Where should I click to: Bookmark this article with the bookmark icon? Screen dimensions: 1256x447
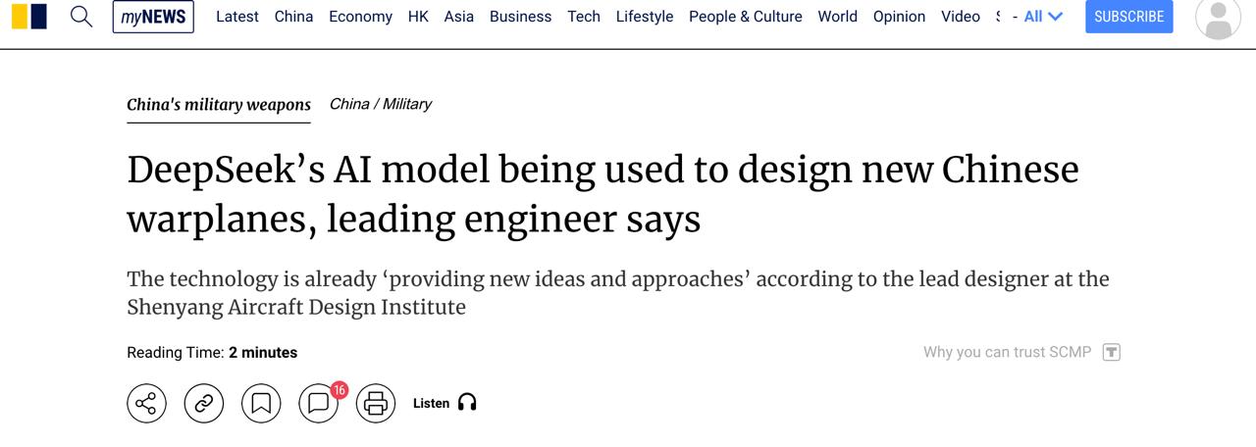(x=261, y=403)
